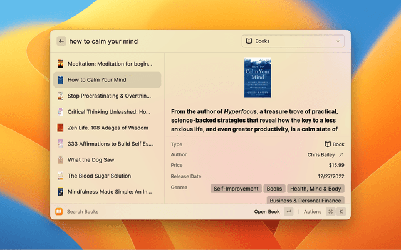Click The Blood Sugar Solution cover icon
Screen dimensions: 401x250
(x=60, y=176)
